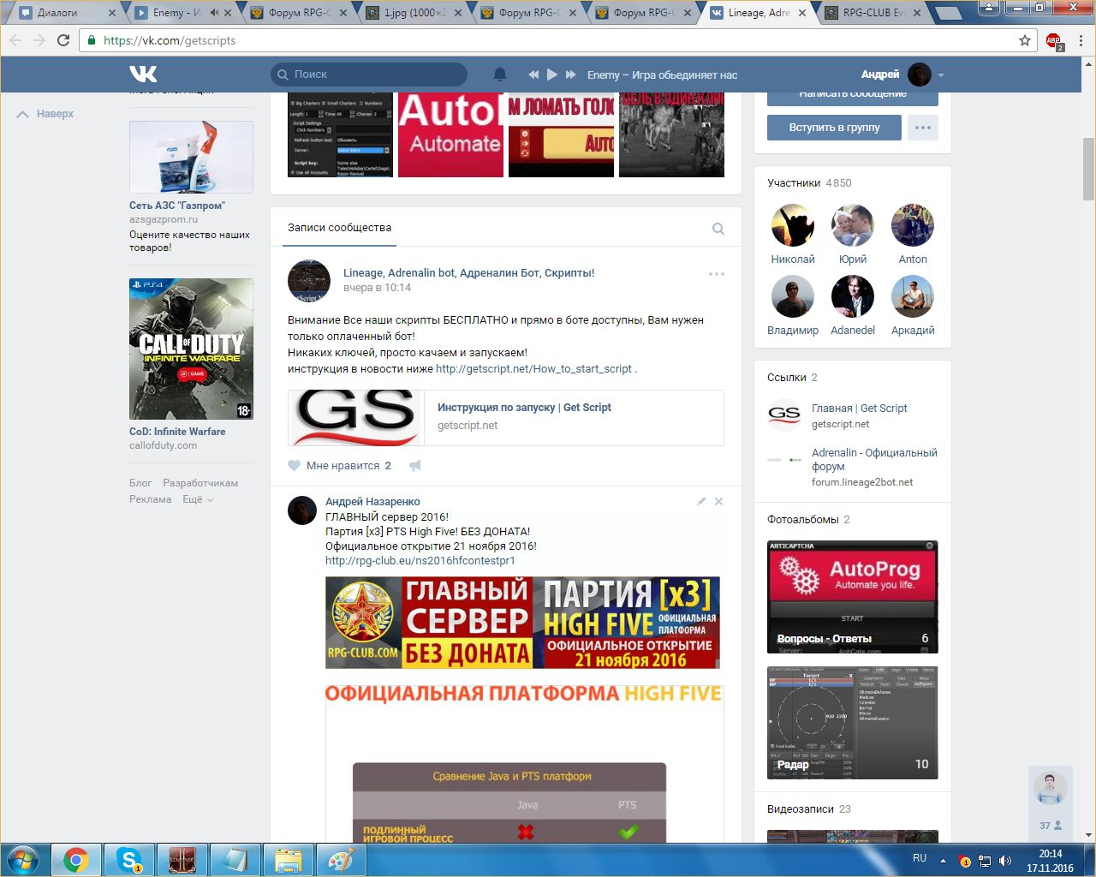Image resolution: width=1096 pixels, height=877 pixels.
Task: Expand the Андрей profile dropdown menu
Action: click(902, 75)
